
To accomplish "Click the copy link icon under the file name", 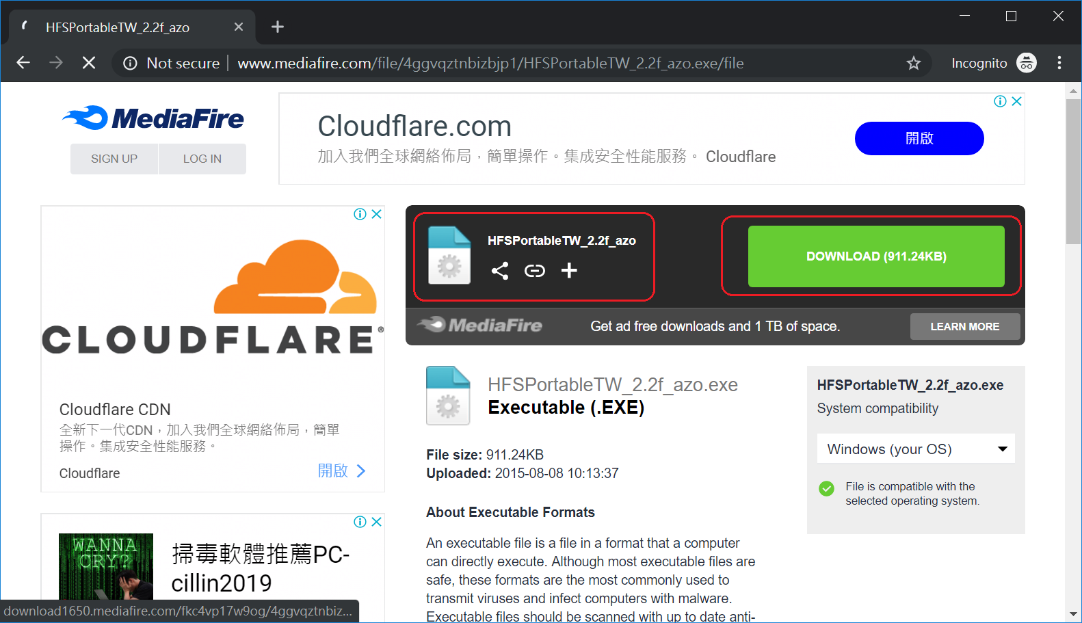I will (535, 271).
